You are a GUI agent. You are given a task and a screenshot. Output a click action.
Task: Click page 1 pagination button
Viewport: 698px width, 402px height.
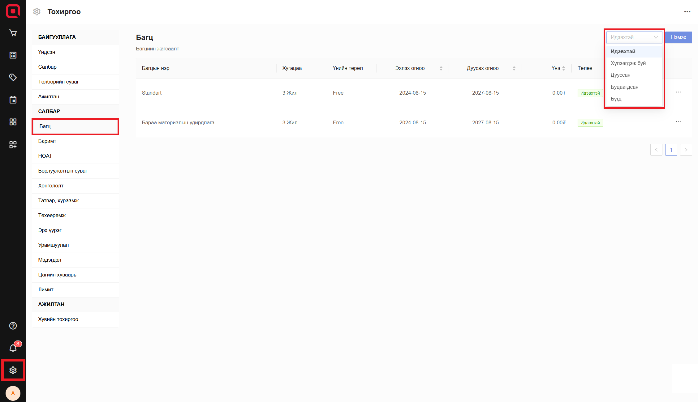coord(671,150)
